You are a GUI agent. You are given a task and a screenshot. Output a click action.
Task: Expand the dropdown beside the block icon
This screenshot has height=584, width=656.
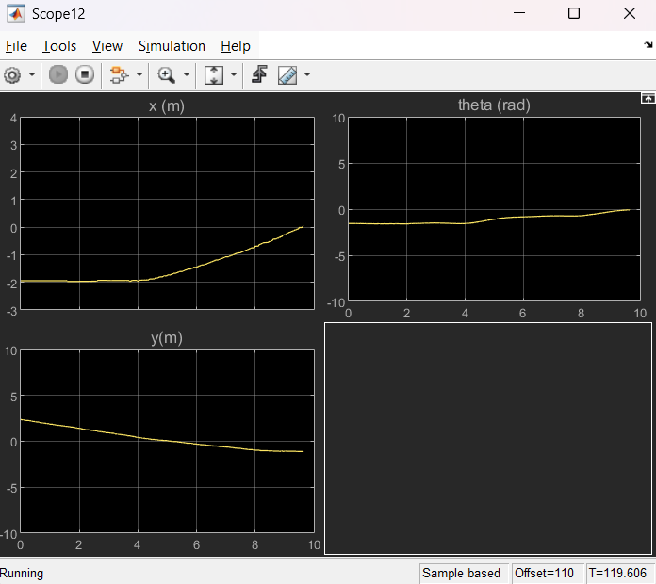click(139, 75)
